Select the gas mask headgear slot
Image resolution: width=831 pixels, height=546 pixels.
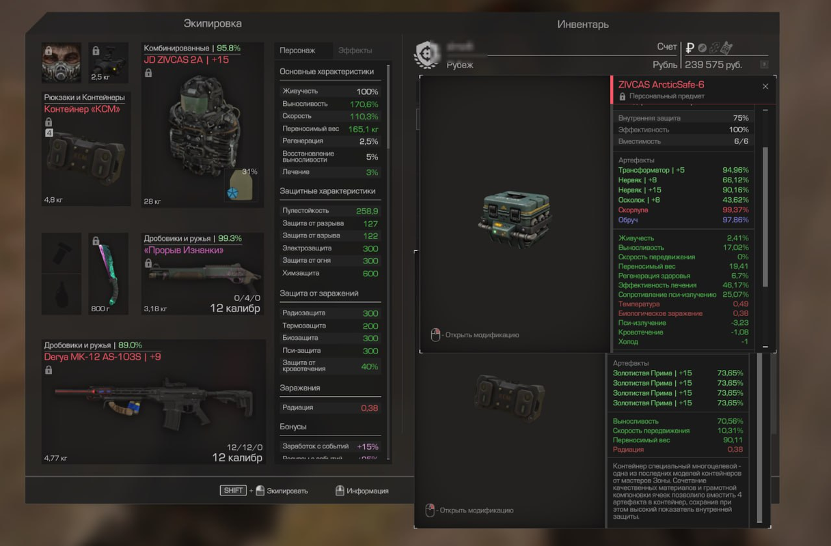(x=61, y=63)
